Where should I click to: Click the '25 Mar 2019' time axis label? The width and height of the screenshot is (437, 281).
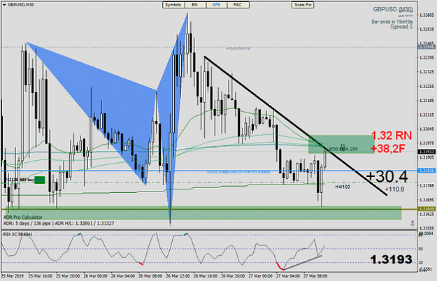[x=13, y=276]
